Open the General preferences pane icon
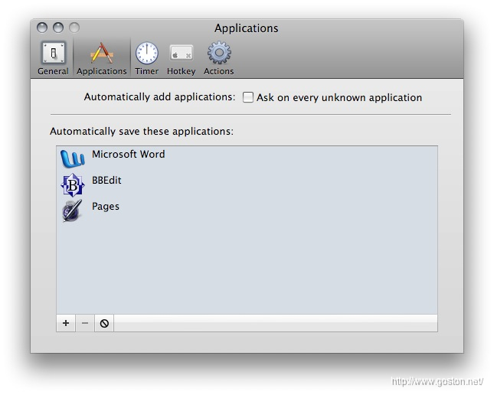Image resolution: width=494 pixels, height=395 pixels. 53,54
